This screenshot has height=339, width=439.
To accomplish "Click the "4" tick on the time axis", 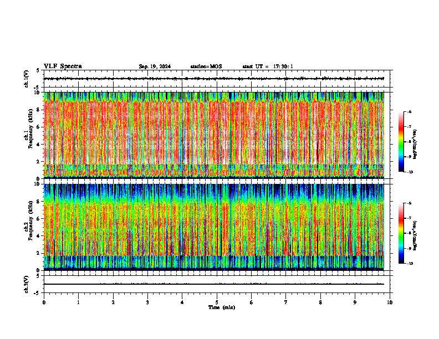I will (182, 302).
